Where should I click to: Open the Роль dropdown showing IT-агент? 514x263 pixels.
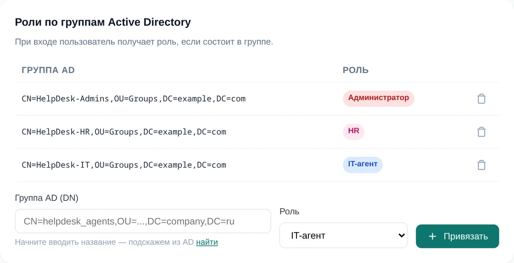(x=343, y=235)
